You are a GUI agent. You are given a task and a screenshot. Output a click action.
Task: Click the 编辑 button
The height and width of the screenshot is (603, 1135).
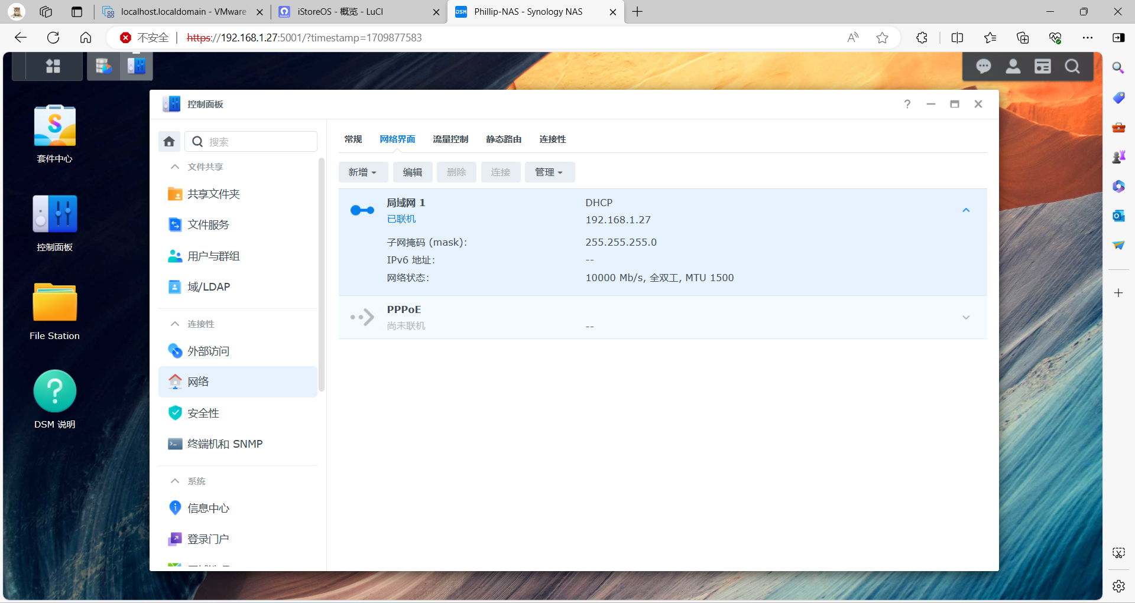[x=413, y=172]
